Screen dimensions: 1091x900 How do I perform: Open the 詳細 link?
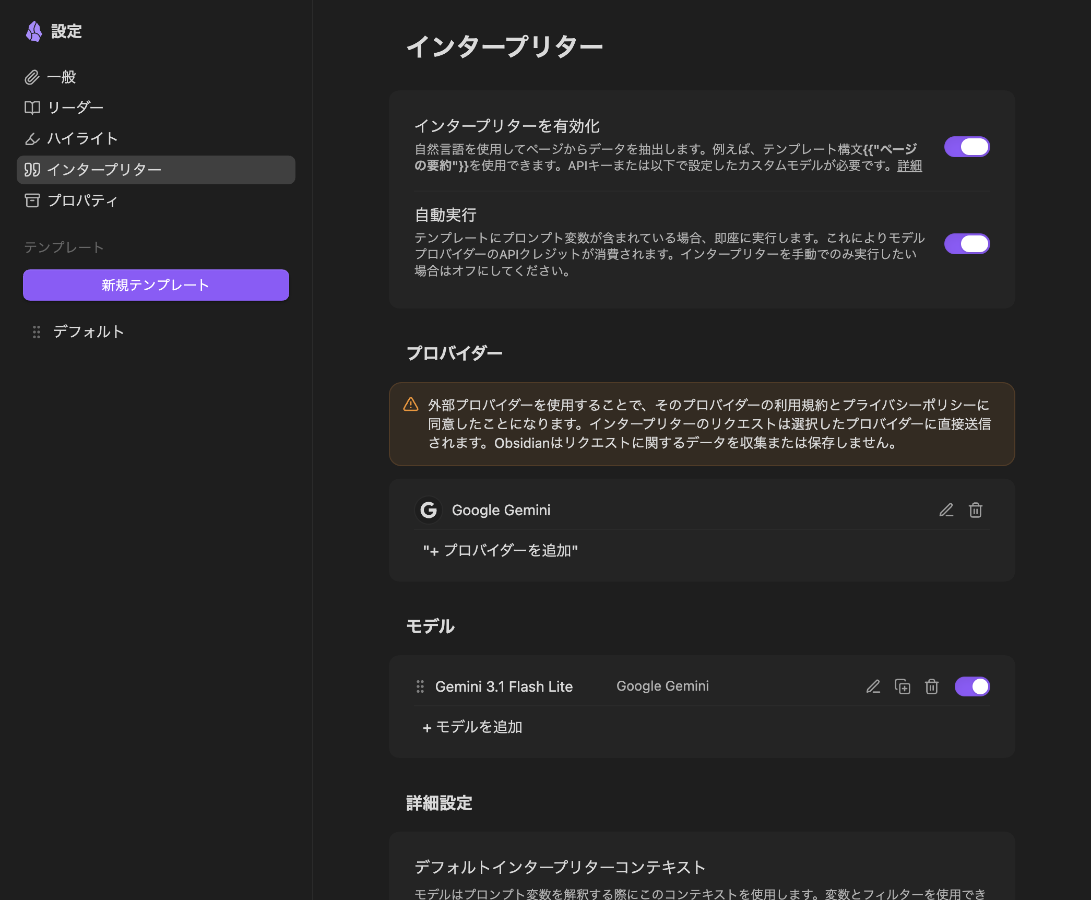tap(910, 166)
